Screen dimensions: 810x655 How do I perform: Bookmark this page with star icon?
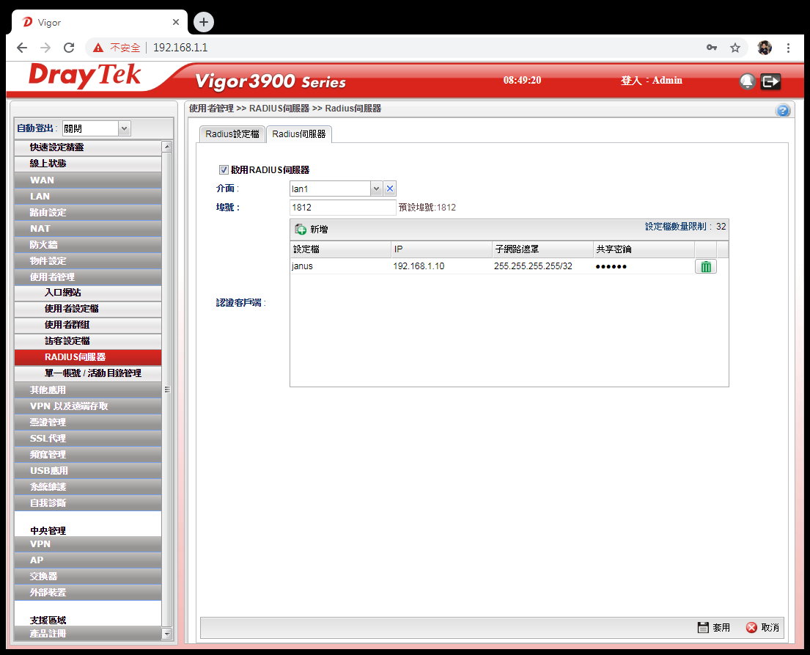[734, 48]
